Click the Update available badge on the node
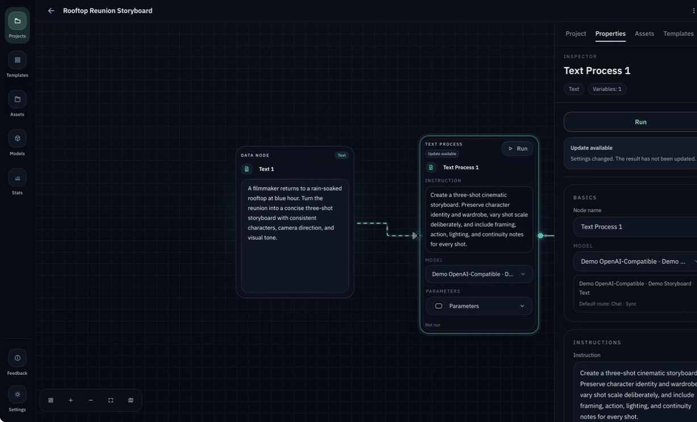This screenshot has width=697, height=422. [x=442, y=154]
